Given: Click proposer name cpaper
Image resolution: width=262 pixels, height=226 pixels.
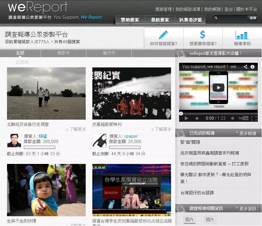Looking at the screenshot, I should [x=131, y=136].
